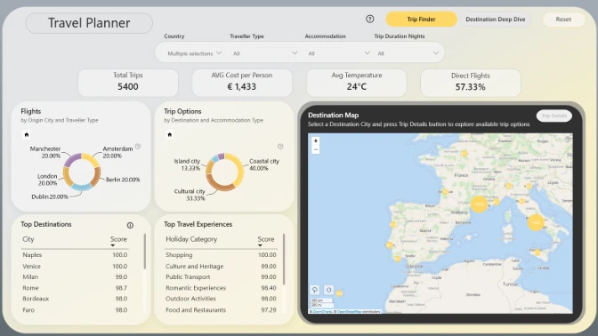Screen dimensions: 598x336
Task: Select the Food and Restaurants row
Action: click(221, 309)
